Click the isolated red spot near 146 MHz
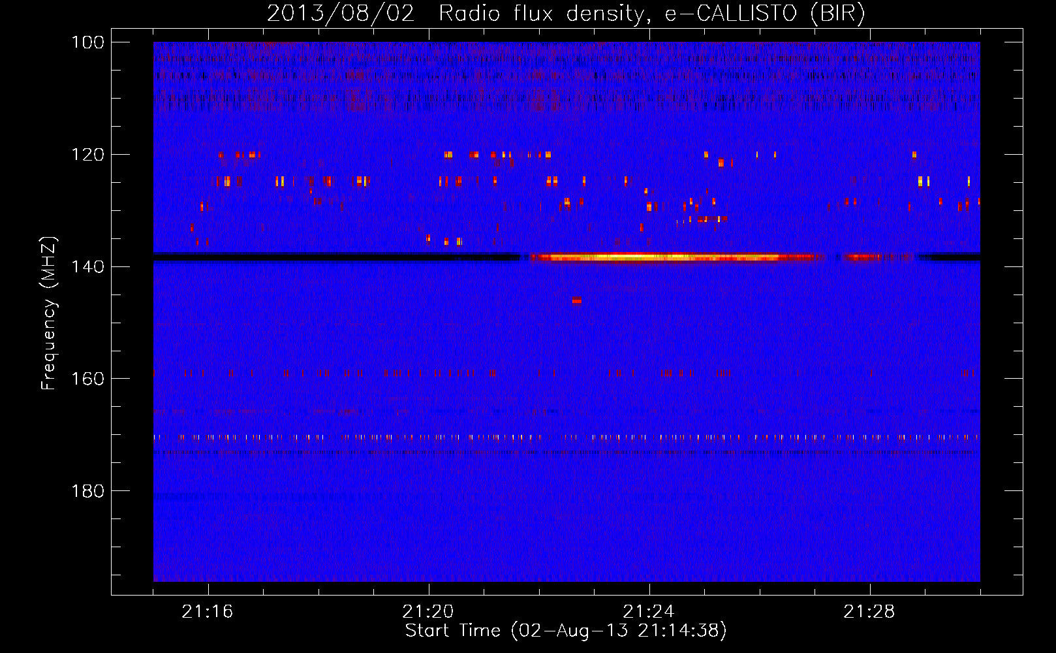The width and height of the screenshot is (1056, 653). point(577,300)
